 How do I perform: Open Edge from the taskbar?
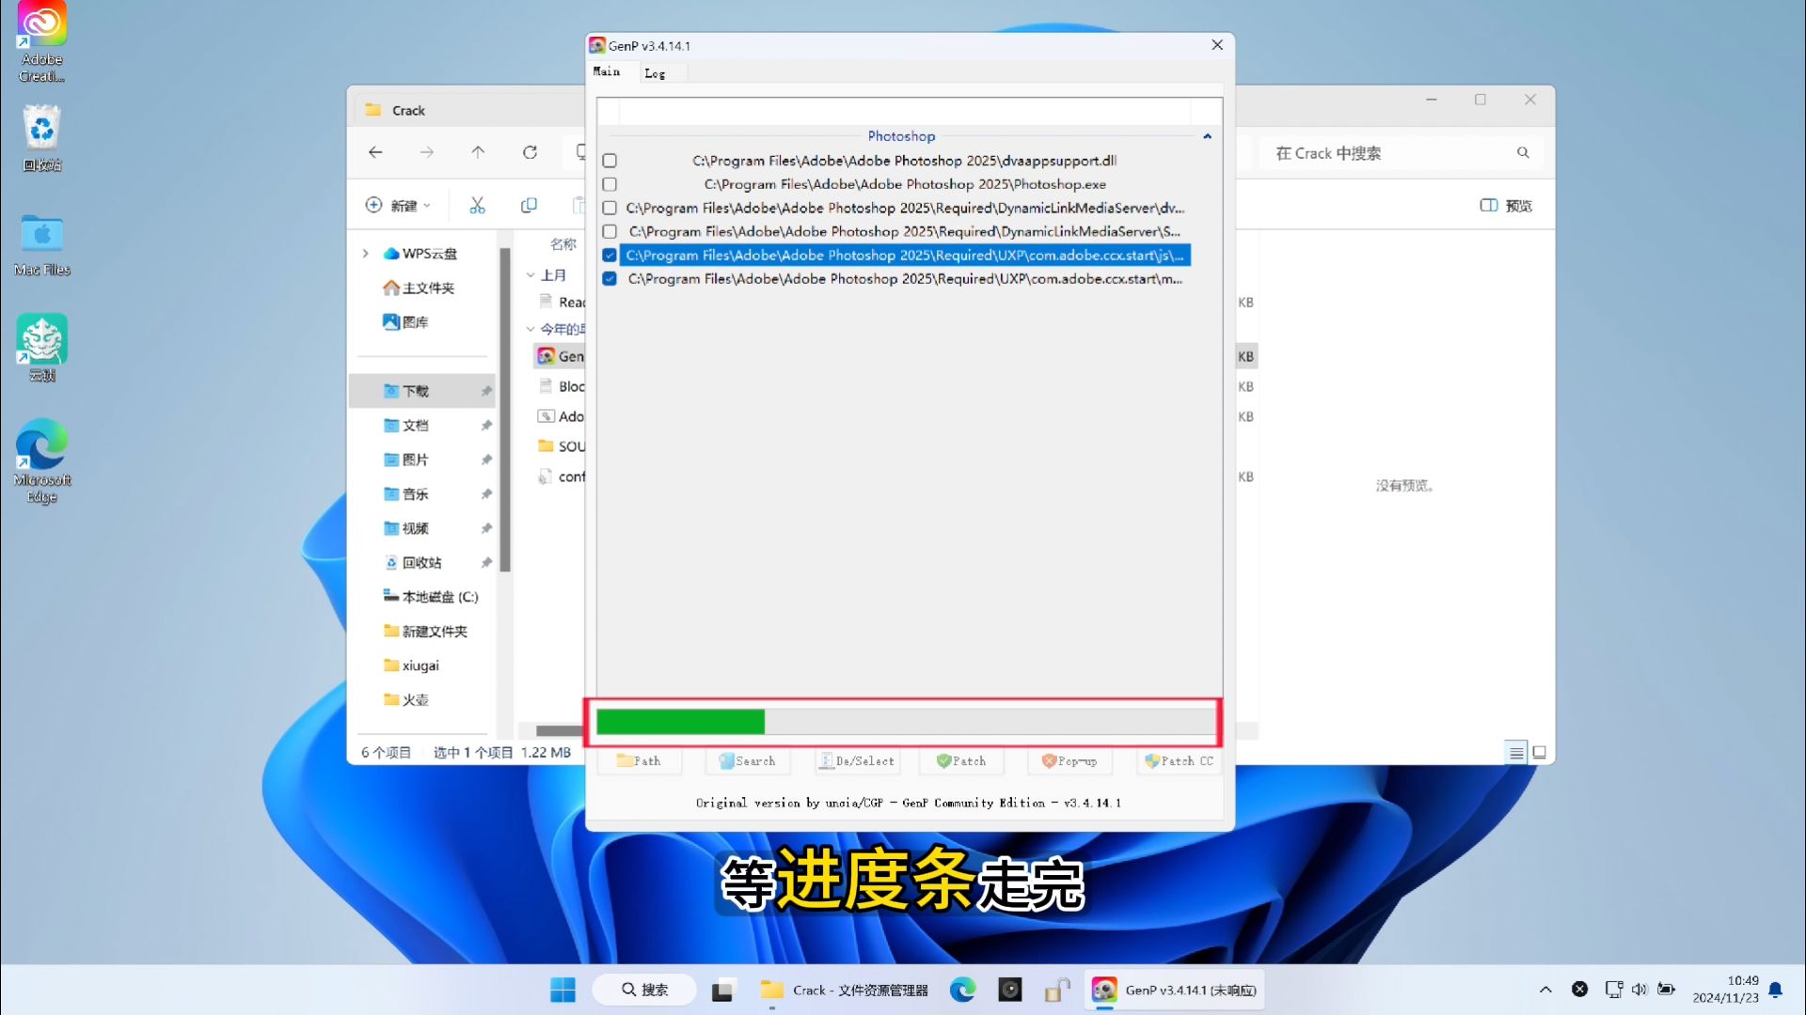pyautogui.click(x=962, y=990)
